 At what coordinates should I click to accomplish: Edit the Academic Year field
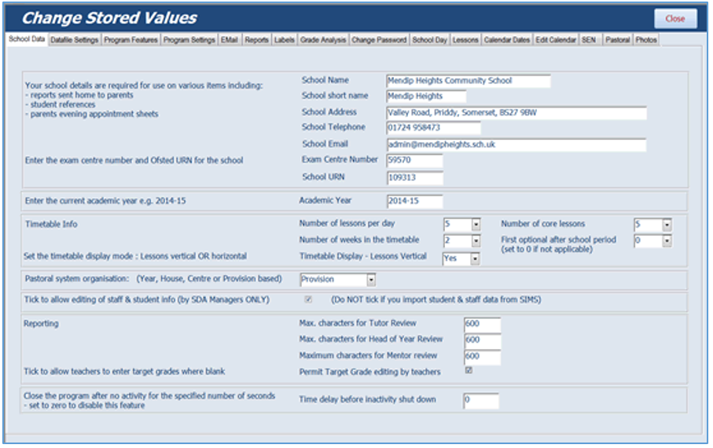[415, 201]
